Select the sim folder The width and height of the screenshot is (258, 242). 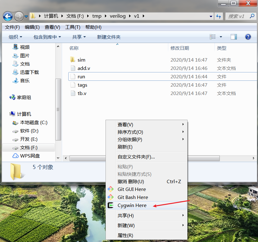[x=81, y=60]
